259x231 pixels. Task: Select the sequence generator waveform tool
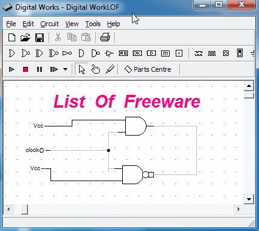(x=198, y=53)
